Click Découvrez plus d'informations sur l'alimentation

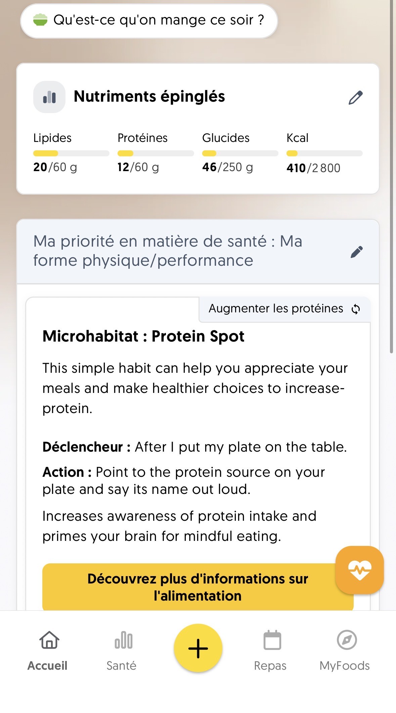[198, 587]
